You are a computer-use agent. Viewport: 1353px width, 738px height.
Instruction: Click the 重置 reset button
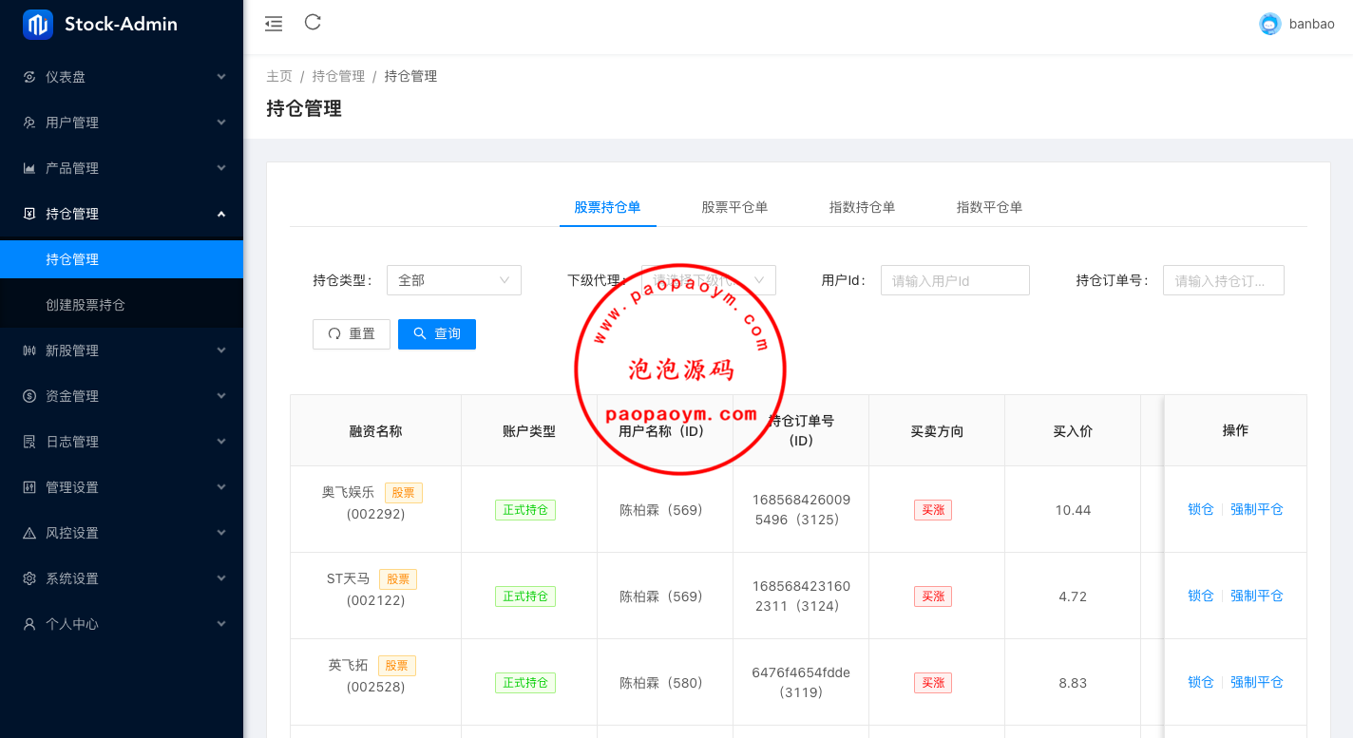[x=352, y=334]
